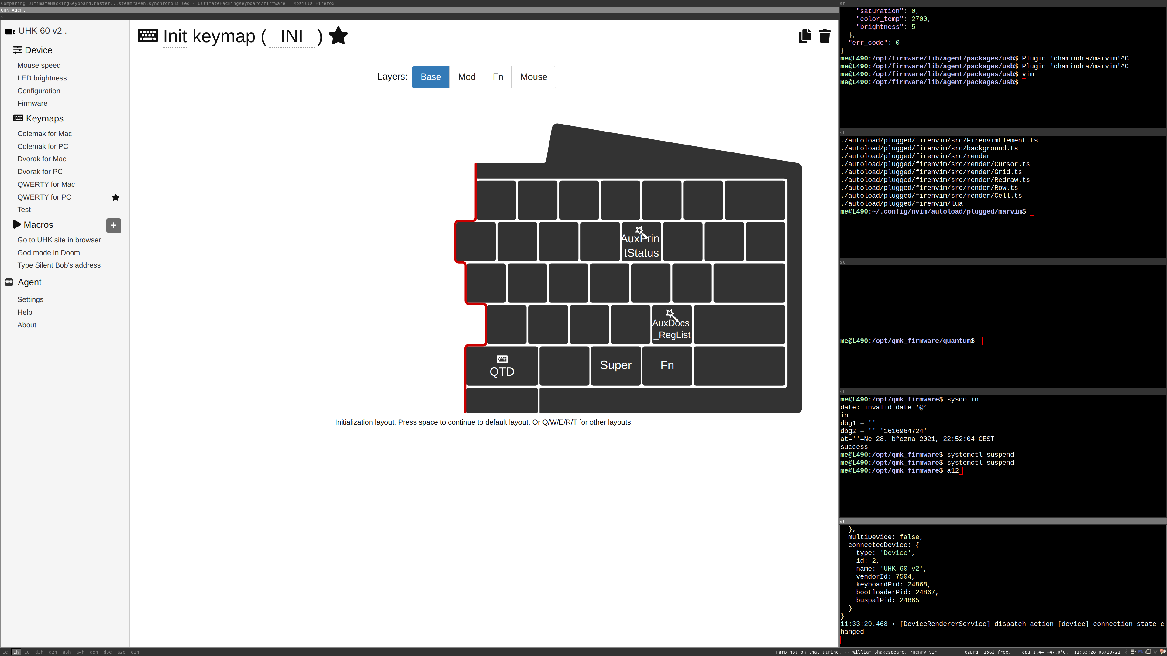Click the + button to add a macro
Screen dimensions: 1167x656
click(114, 225)
